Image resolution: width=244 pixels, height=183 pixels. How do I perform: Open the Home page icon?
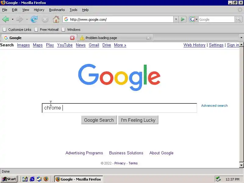tap(56, 20)
